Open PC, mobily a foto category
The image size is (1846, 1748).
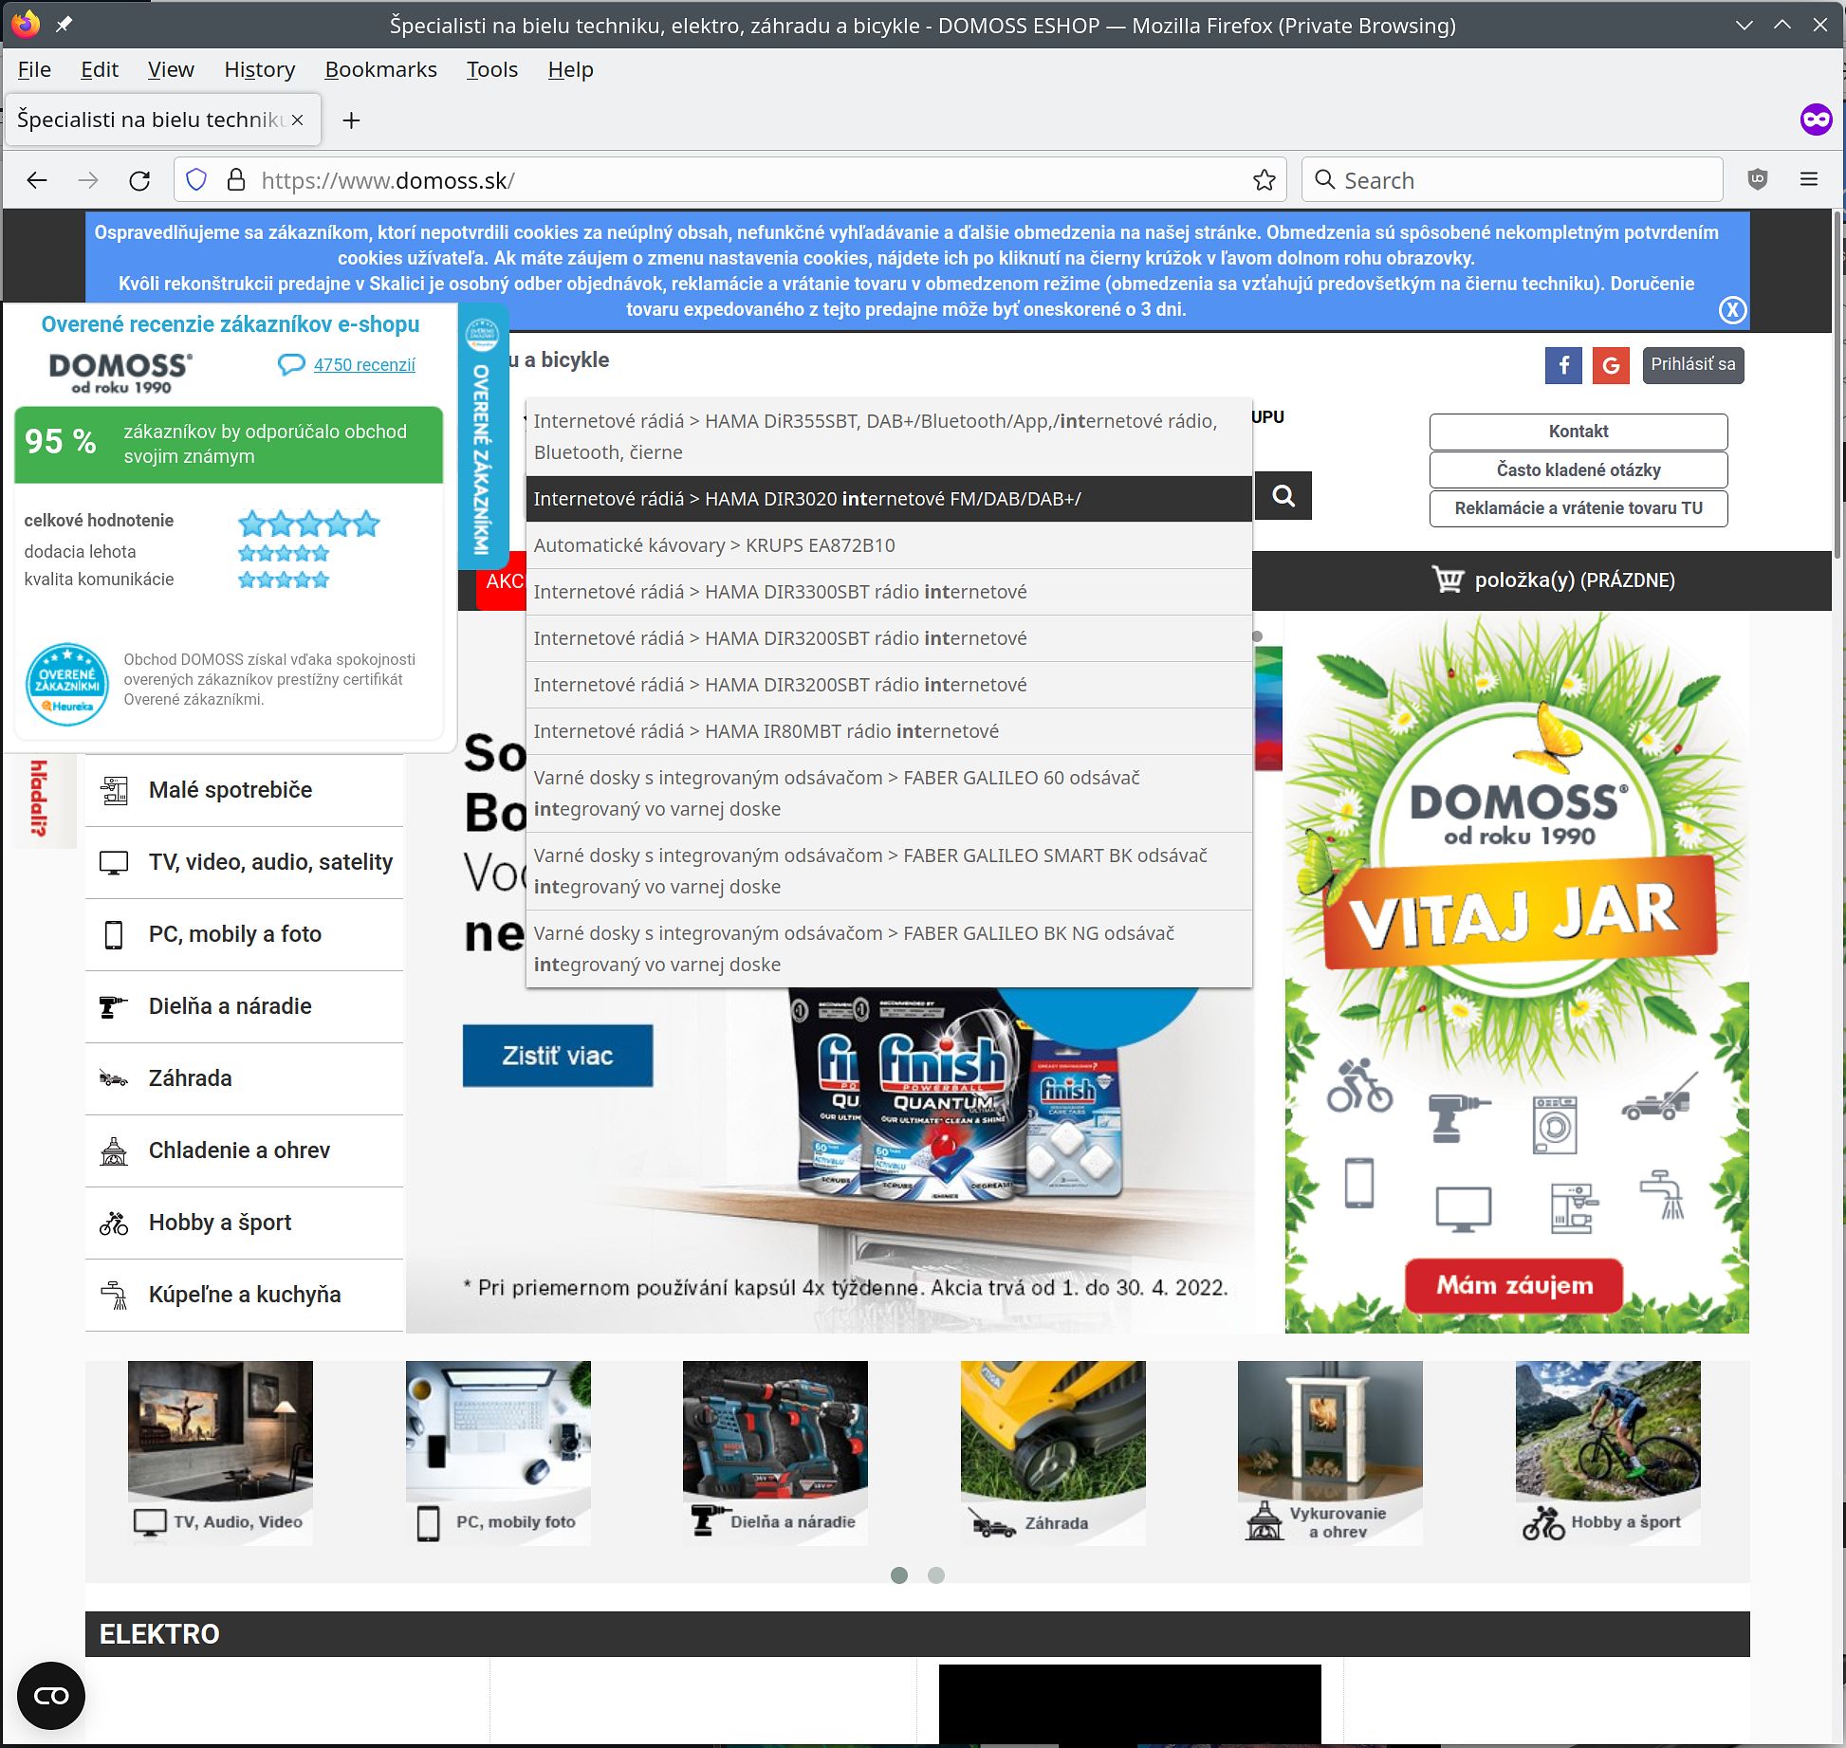coord(244,934)
